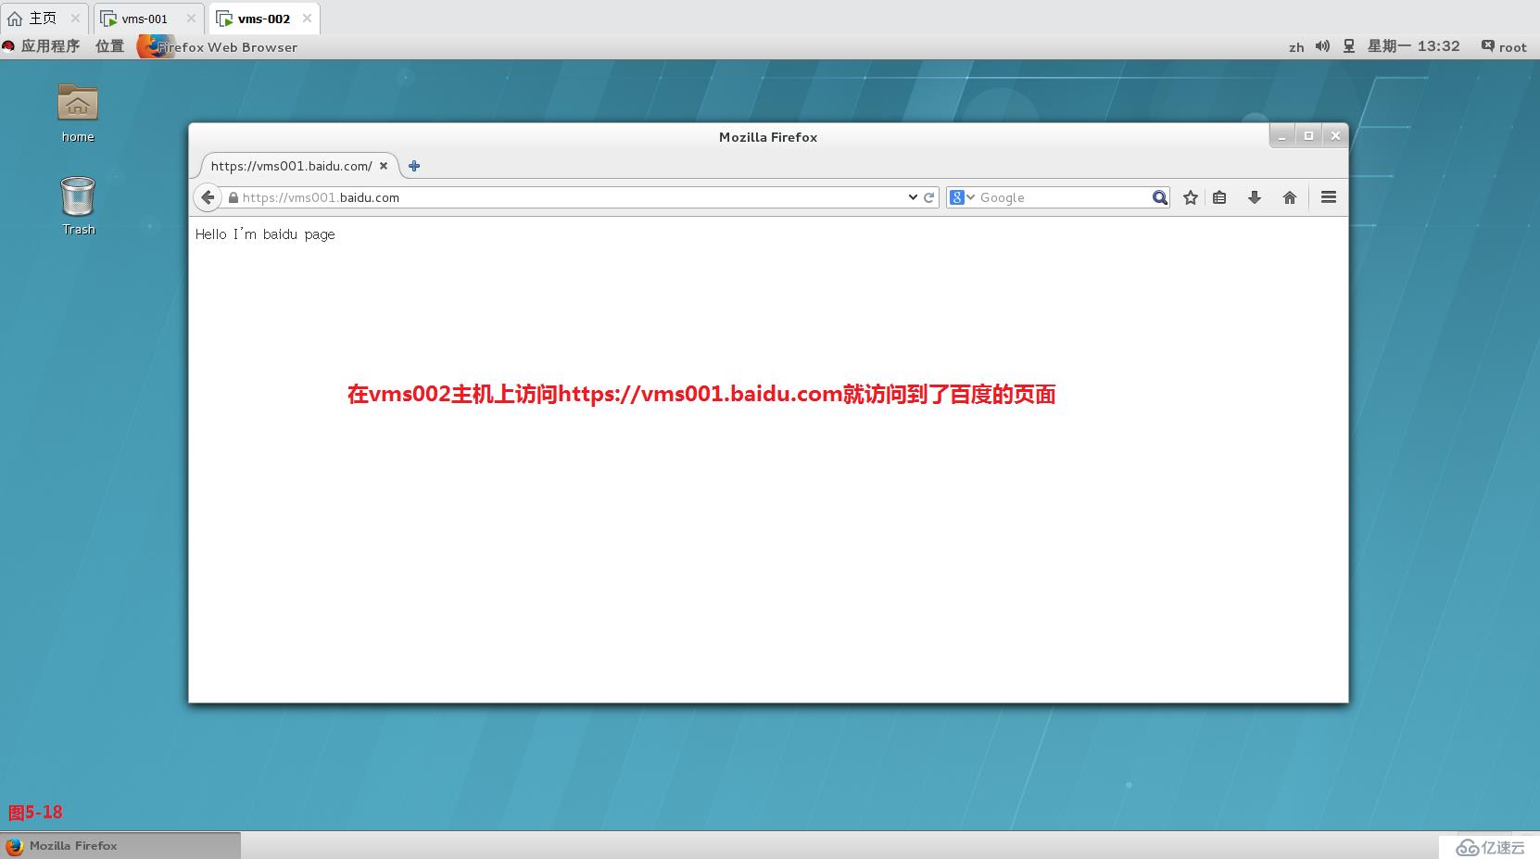Close the 主页 tab
This screenshot has width=1540, height=859.
click(75, 19)
